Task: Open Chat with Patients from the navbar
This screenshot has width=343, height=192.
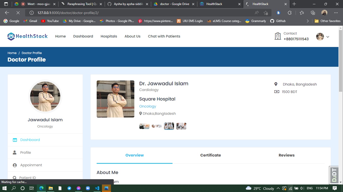Action: pyautogui.click(x=164, y=36)
